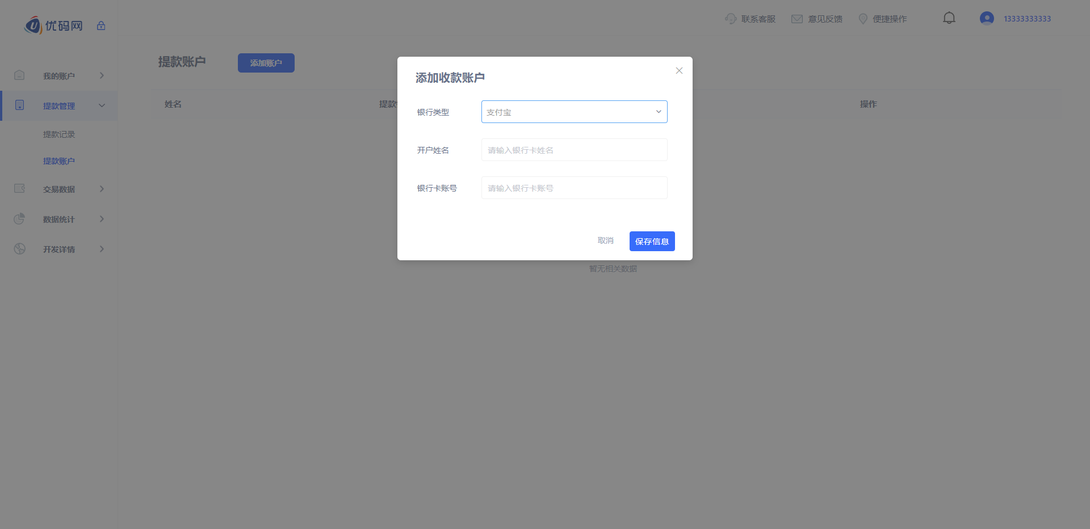The height and width of the screenshot is (529, 1090).
Task: Select 提款账户 in the sidebar
Action: pos(59,161)
